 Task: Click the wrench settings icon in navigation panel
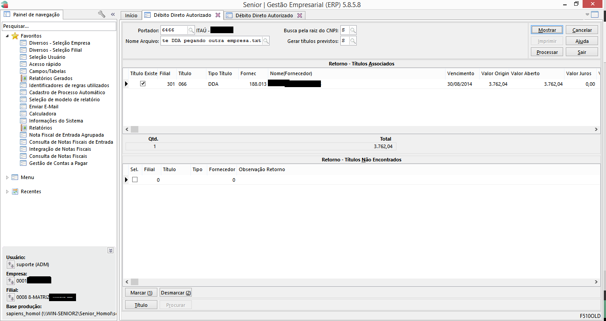coord(102,15)
